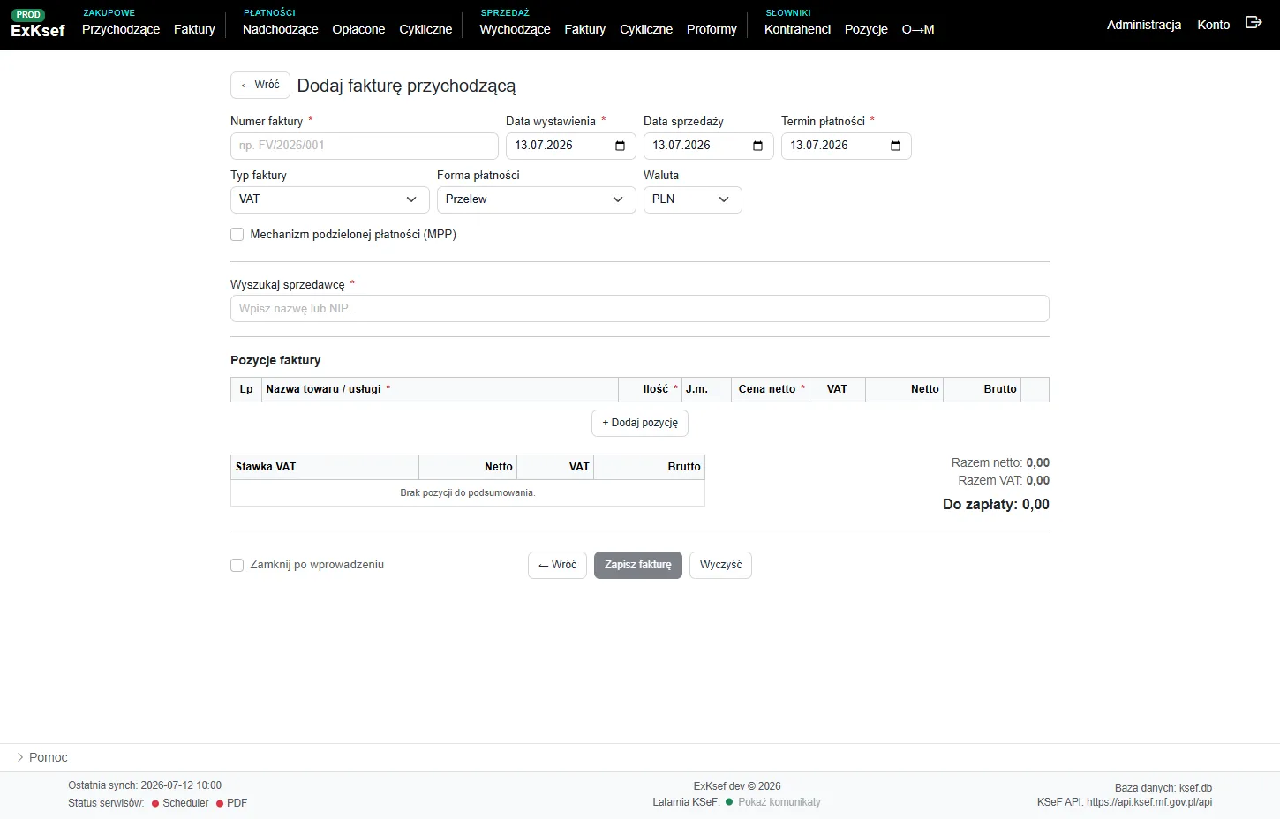Open calendar picker for Termin płatności

[895, 146]
